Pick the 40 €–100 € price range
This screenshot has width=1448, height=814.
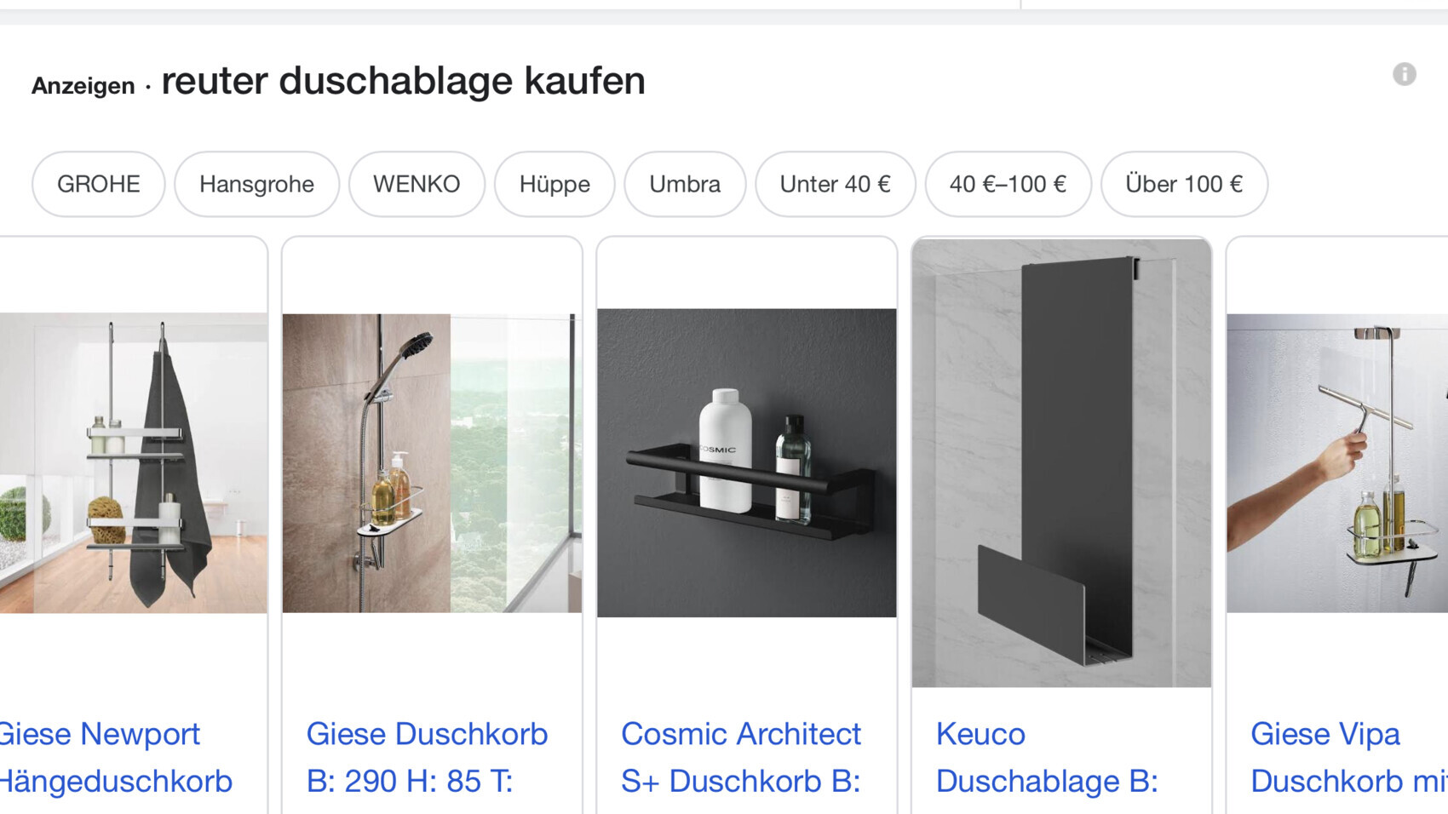coord(1008,184)
